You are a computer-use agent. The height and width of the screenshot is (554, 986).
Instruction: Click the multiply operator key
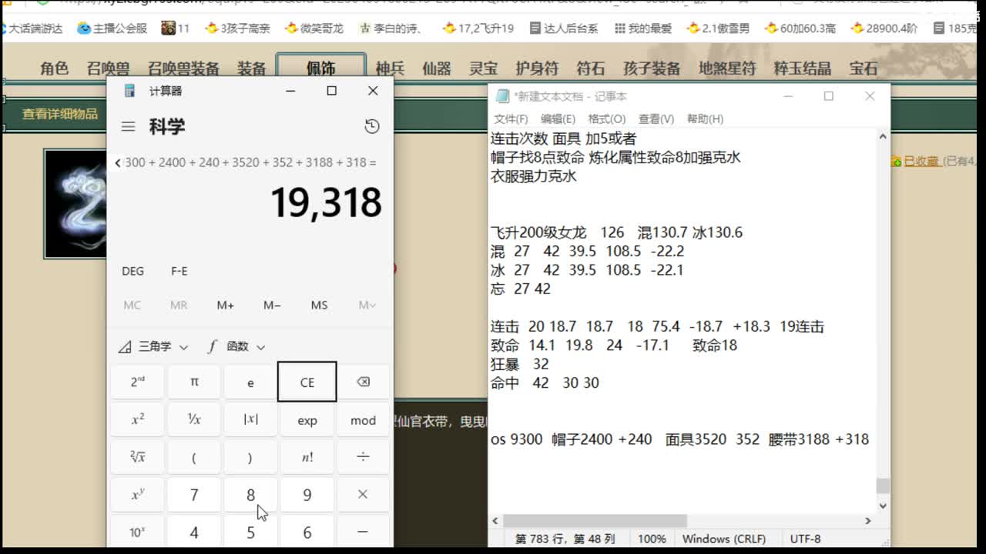(x=363, y=495)
